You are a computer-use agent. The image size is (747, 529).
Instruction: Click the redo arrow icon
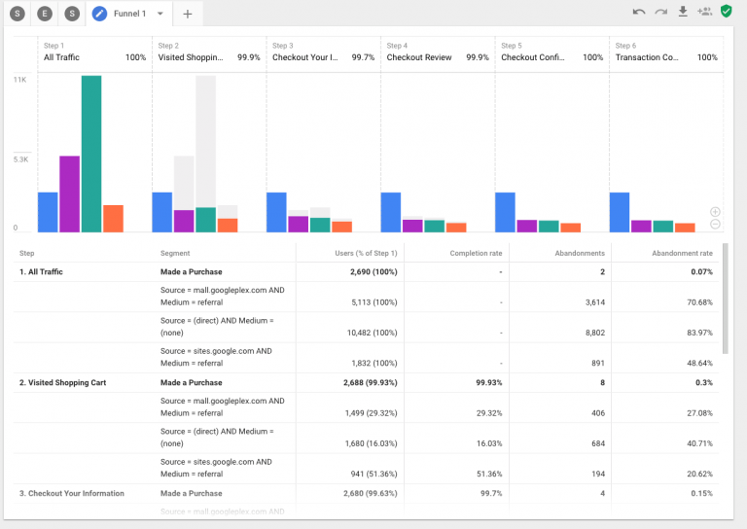(x=660, y=13)
